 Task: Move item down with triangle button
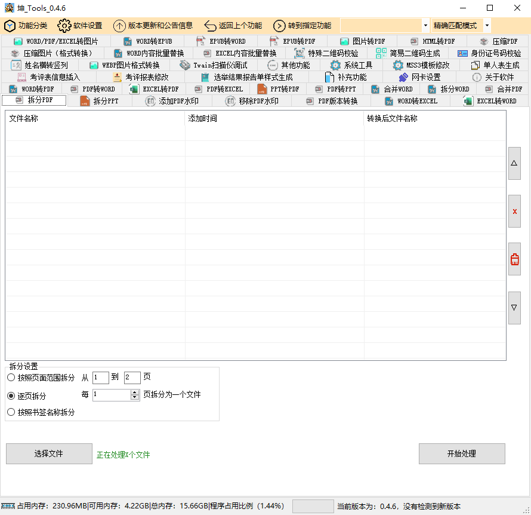(x=514, y=308)
